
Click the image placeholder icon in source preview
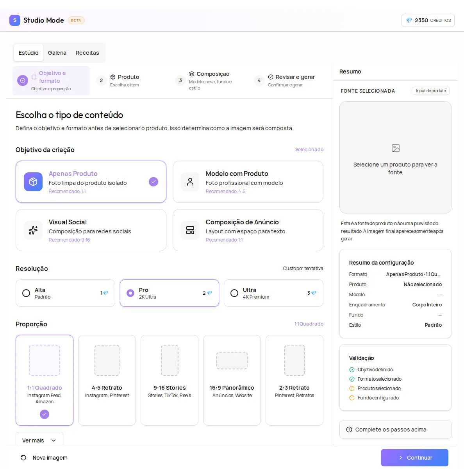click(x=396, y=148)
